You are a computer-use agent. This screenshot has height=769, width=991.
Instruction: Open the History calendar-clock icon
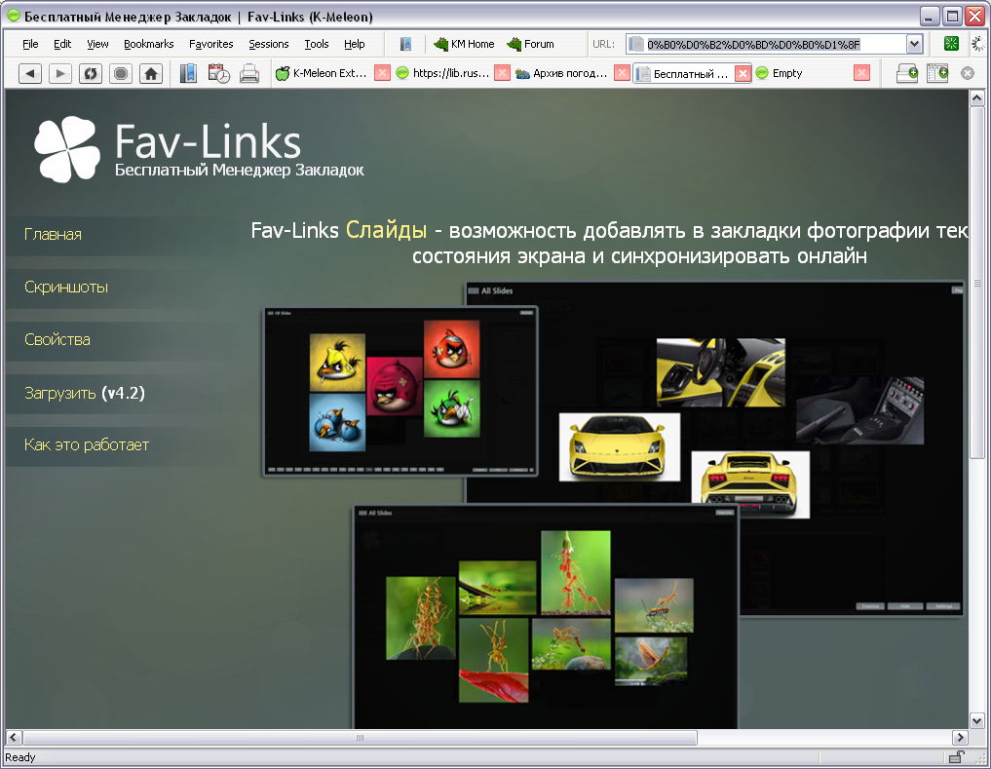click(218, 74)
